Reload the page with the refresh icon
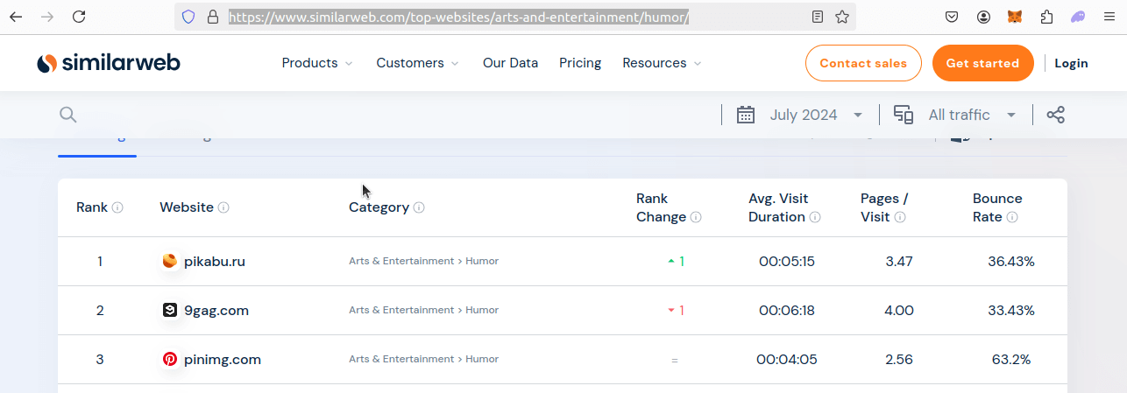 tap(79, 17)
